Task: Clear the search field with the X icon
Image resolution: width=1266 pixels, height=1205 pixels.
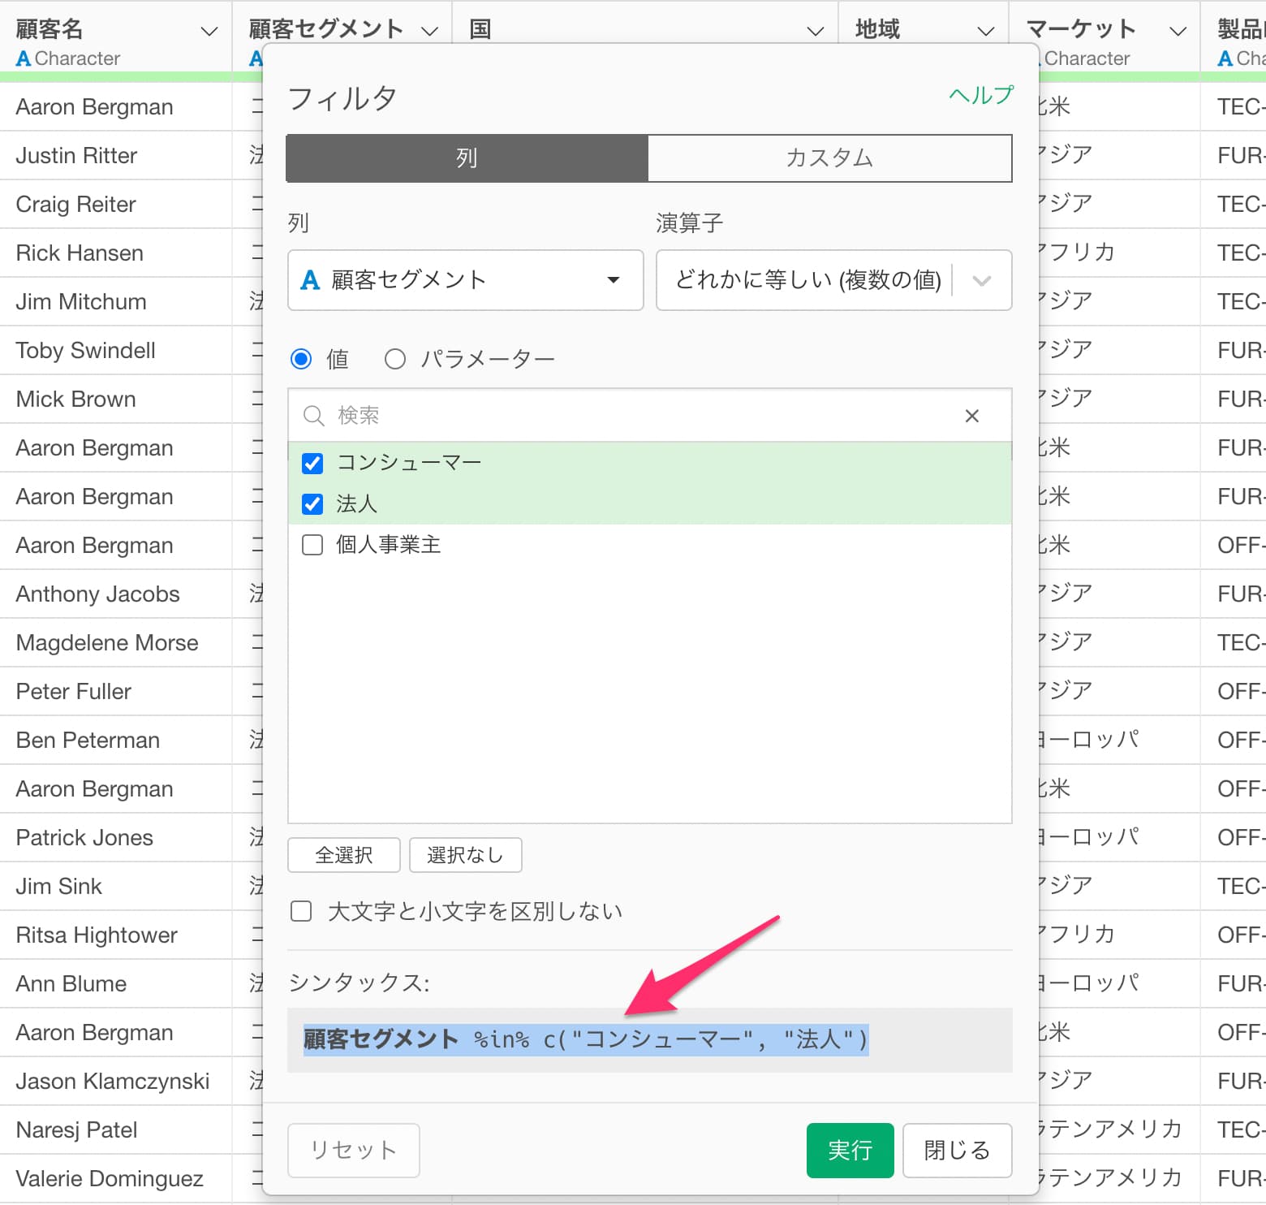Action: [x=971, y=416]
